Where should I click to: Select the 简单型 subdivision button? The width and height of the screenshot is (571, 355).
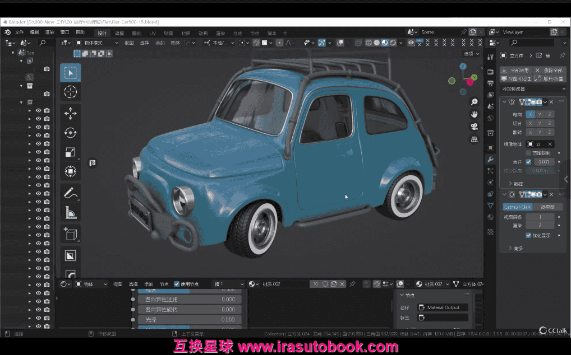coord(548,207)
